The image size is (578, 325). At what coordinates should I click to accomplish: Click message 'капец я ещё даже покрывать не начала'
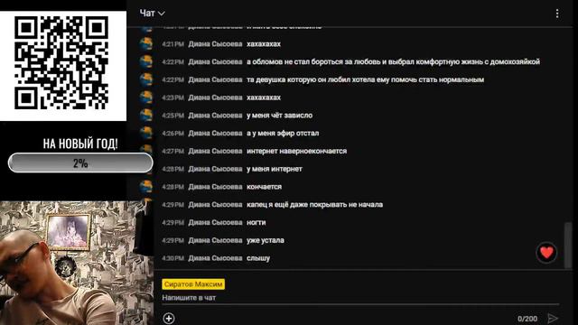click(314, 205)
